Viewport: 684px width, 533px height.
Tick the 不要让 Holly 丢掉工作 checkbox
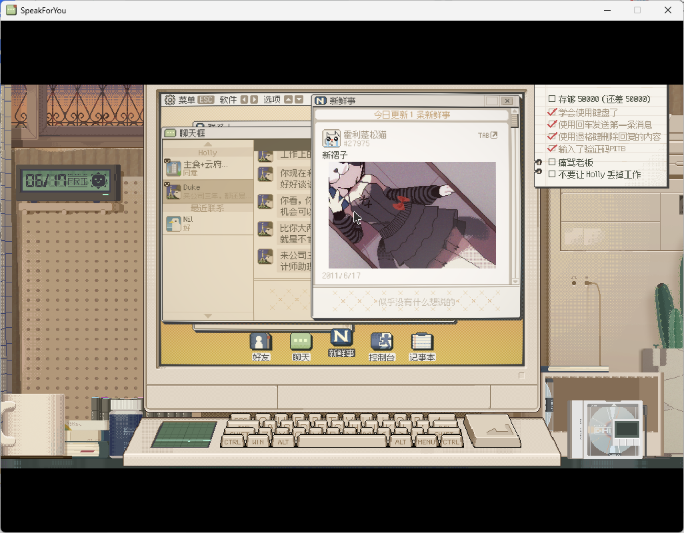point(552,174)
